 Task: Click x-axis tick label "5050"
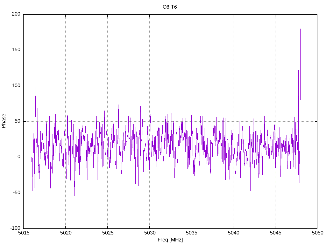tap(317, 233)
